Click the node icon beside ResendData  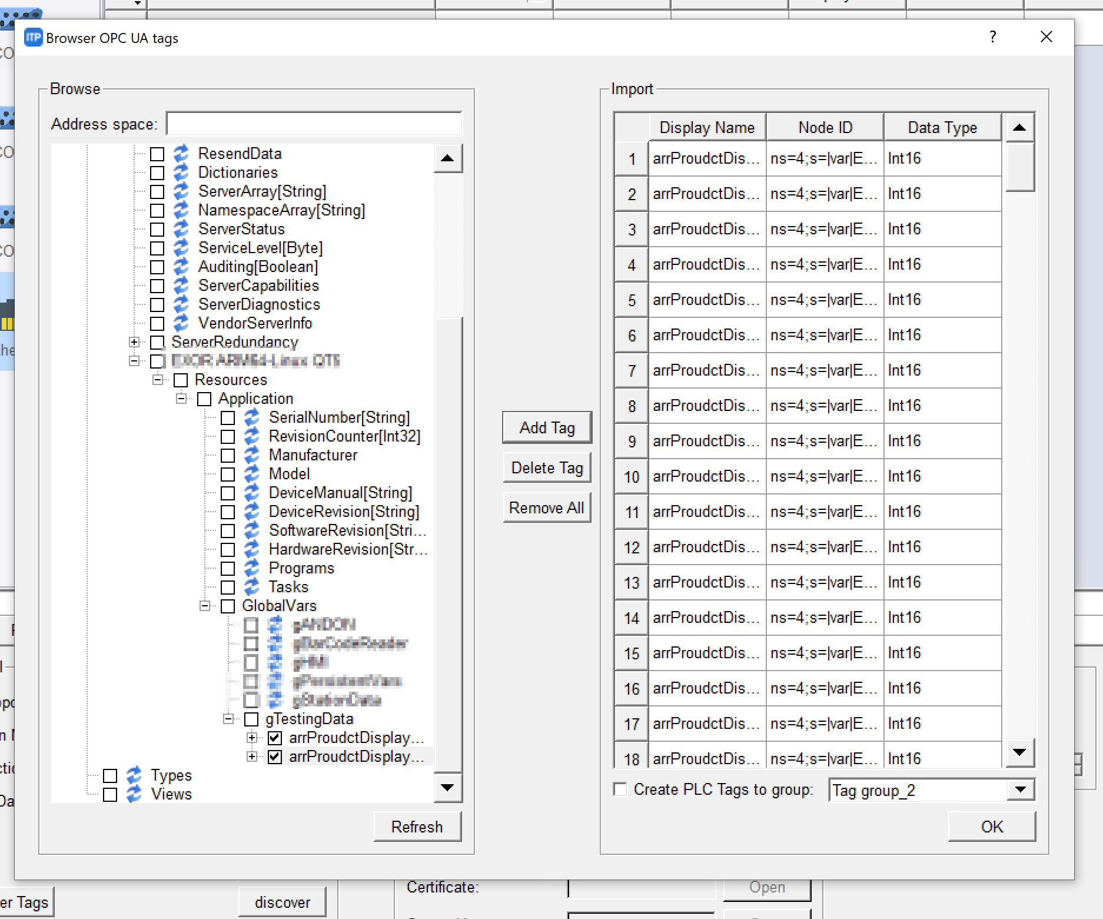tap(181, 154)
